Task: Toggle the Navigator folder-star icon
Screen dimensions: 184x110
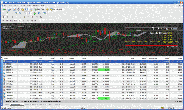Action: [x=22, y=9]
